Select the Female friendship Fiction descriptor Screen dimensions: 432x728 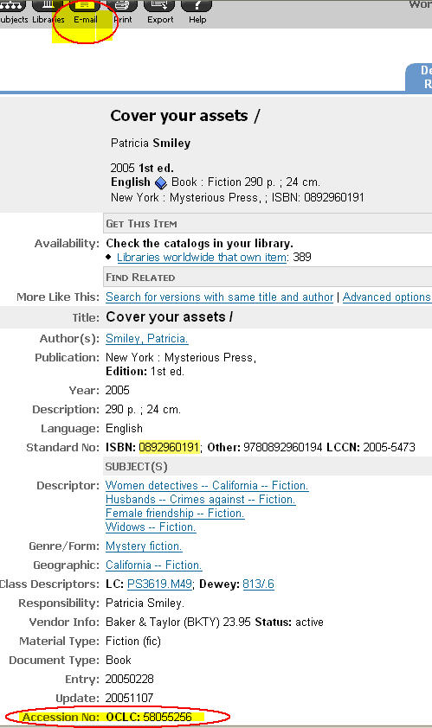tap(175, 513)
